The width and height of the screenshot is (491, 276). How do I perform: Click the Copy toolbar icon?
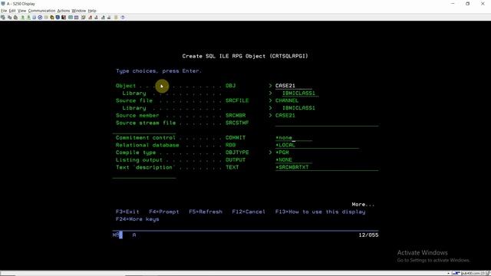(x=9, y=18)
